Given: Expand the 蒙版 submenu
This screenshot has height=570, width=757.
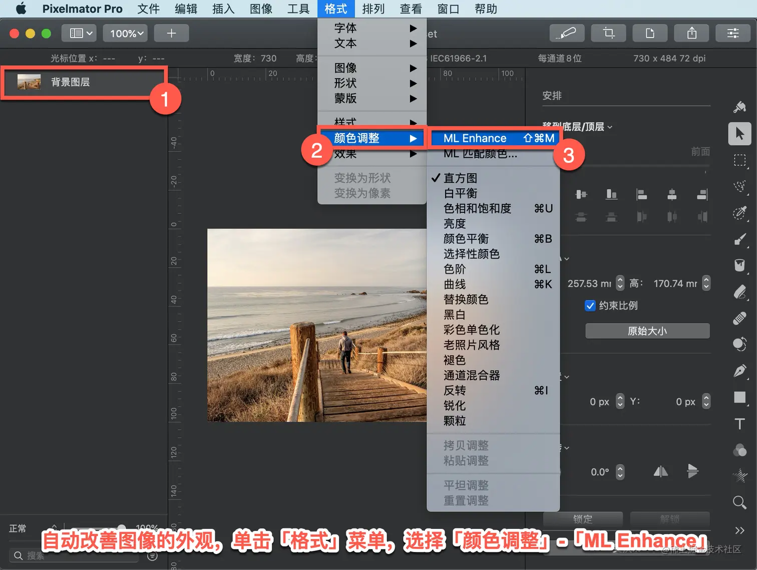Looking at the screenshot, I should [372, 98].
